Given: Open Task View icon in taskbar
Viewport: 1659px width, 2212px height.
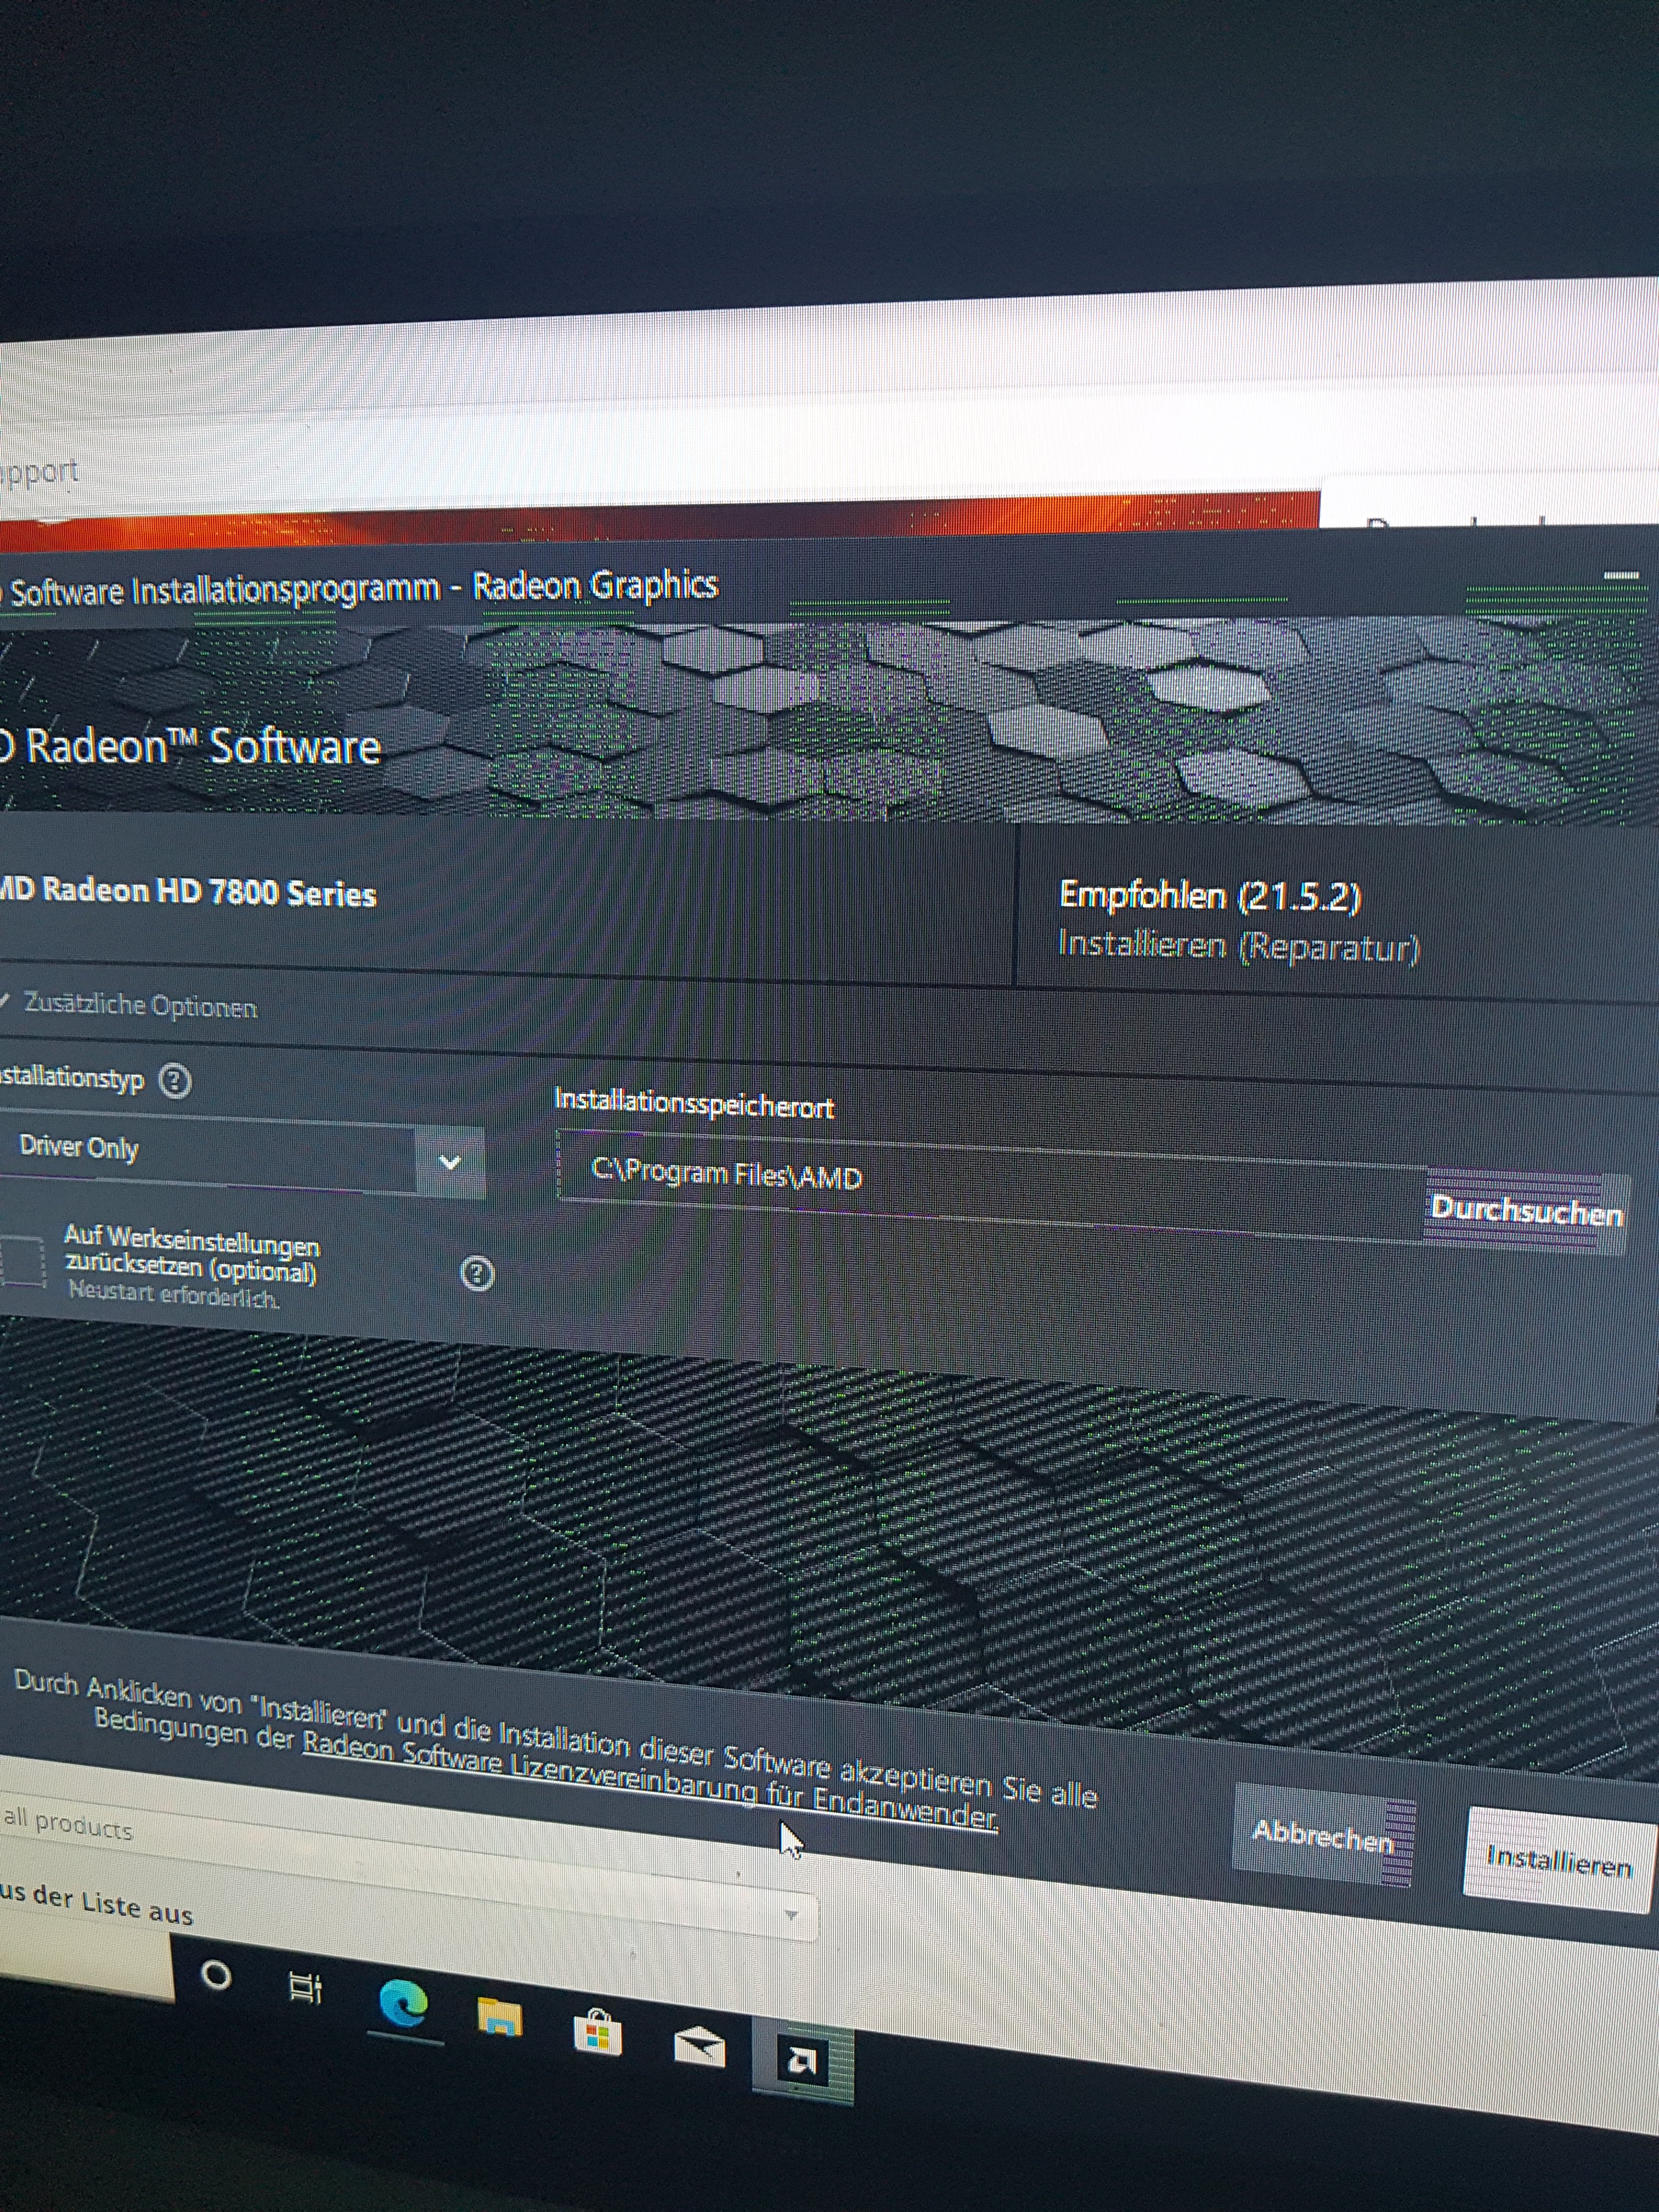Looking at the screenshot, I should pyautogui.click(x=305, y=1986).
